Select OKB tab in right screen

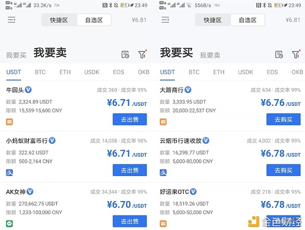pyautogui.click(x=297, y=72)
